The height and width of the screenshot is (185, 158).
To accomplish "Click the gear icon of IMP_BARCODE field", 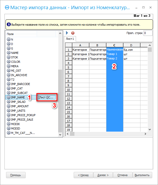I will 8,84.
